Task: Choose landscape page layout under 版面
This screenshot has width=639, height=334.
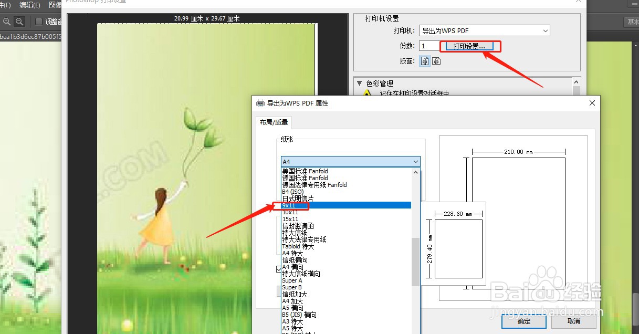Action: pyautogui.click(x=436, y=60)
